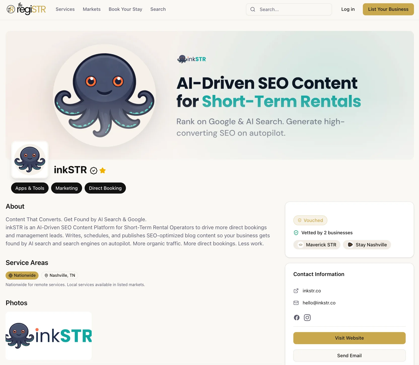
Task: Click the 'Service Areas' heading
Action: [27, 263]
